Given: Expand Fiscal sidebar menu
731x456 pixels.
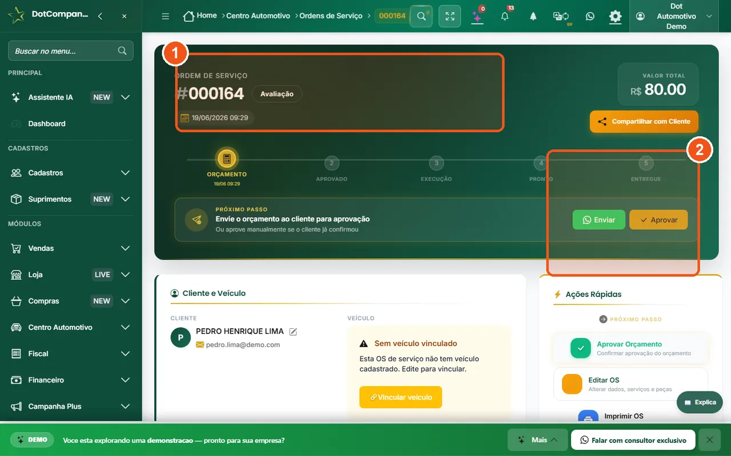Looking at the screenshot, I should coord(71,353).
